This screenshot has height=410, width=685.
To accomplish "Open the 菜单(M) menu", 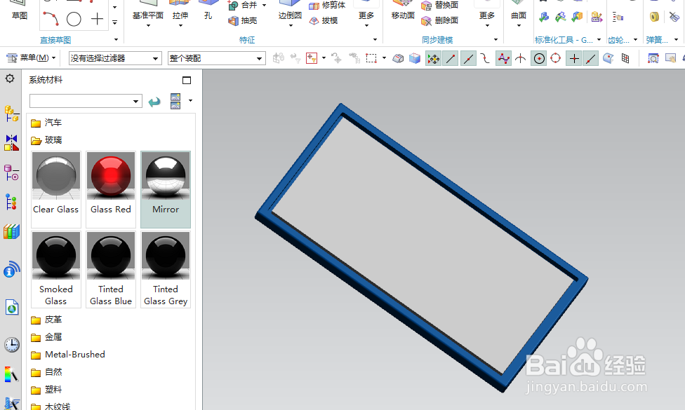I will tap(32, 57).
